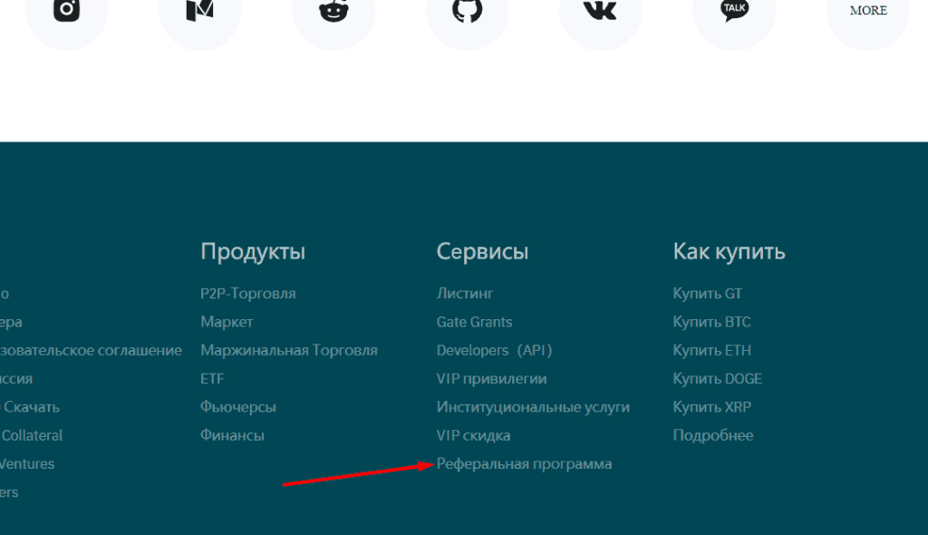928x535 pixels.
Task: Open the Листинг link
Action: tap(465, 293)
